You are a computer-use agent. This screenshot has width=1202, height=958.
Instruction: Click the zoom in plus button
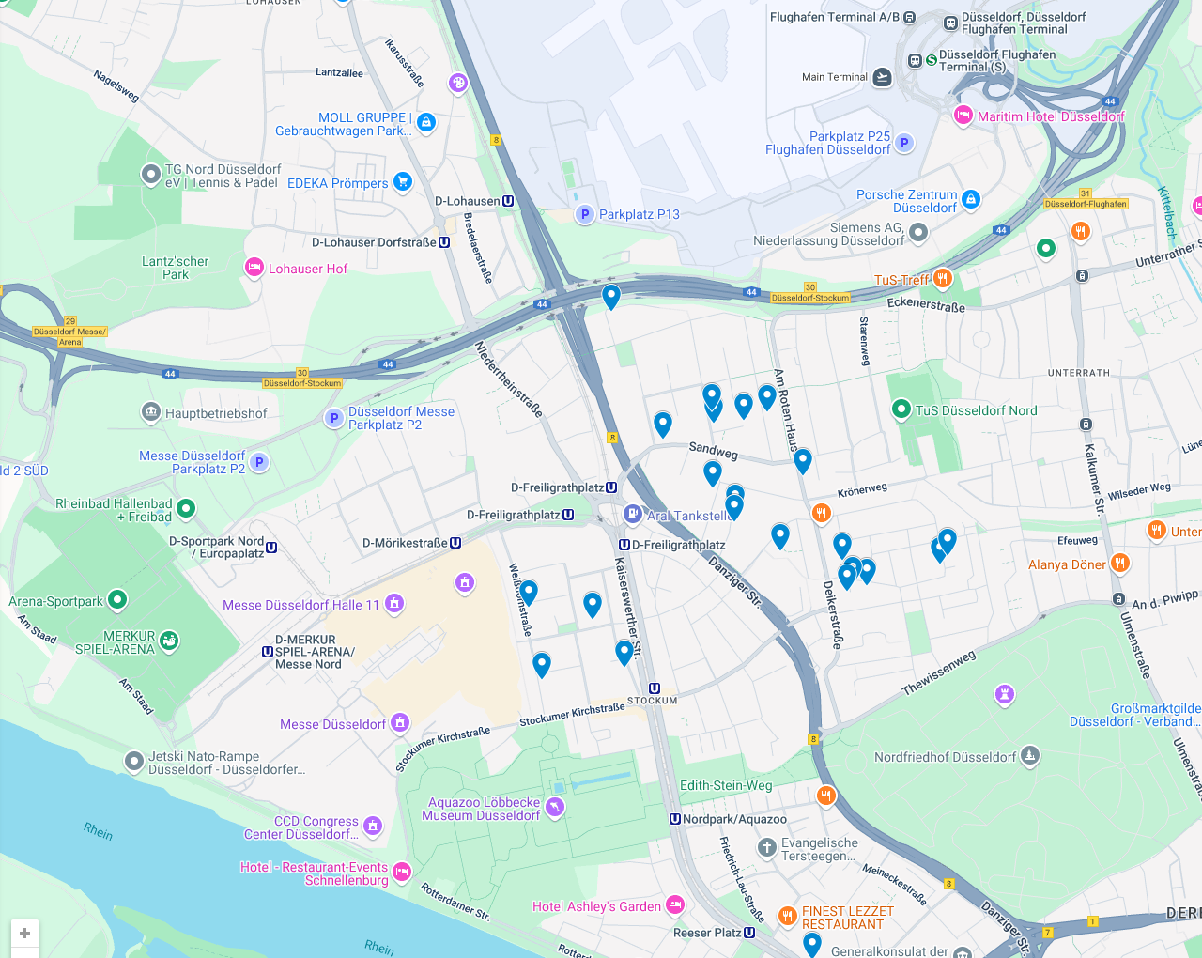pyautogui.click(x=24, y=933)
